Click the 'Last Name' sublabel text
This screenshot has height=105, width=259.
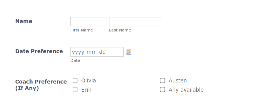point(120,30)
